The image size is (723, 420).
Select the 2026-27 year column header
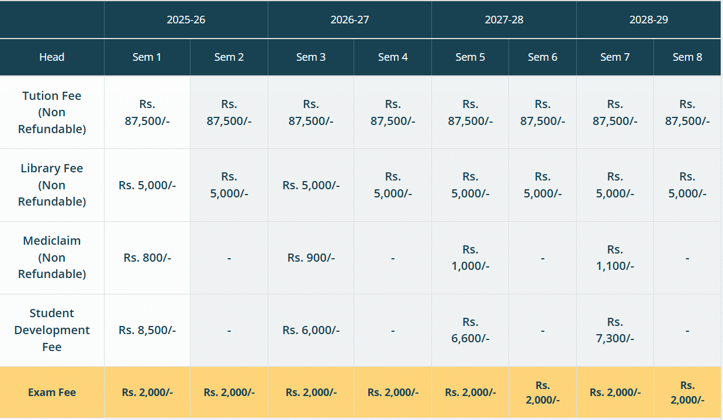350,20
